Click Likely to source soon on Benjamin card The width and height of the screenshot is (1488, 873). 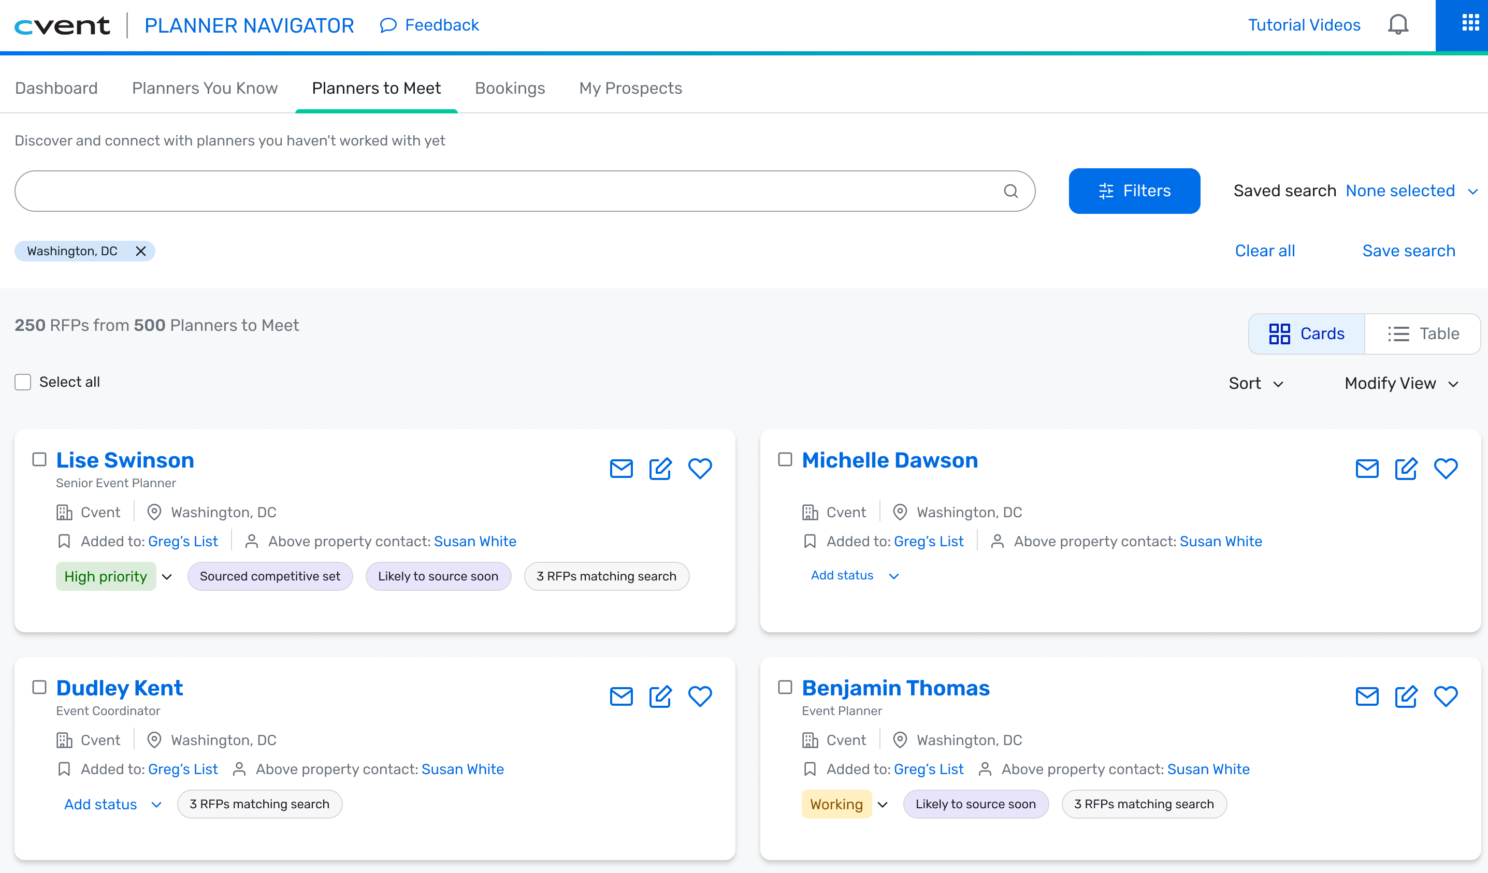pos(975,805)
